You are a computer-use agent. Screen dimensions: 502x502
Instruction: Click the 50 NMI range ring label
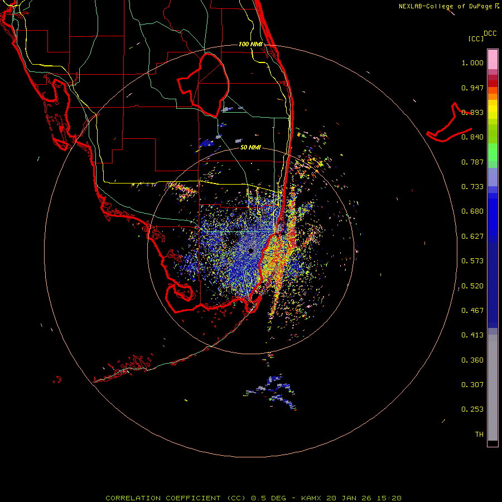pyautogui.click(x=250, y=147)
